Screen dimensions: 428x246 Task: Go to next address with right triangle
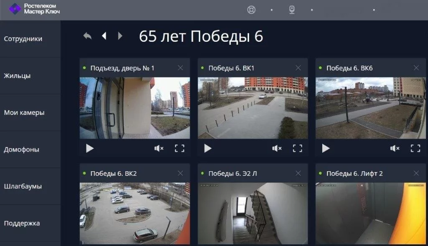coord(120,36)
